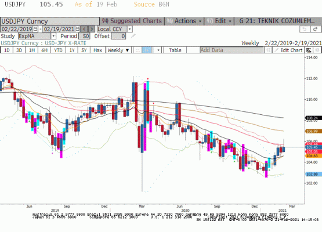
Task: Click the 102.00 y-axis label
Action: point(312,183)
